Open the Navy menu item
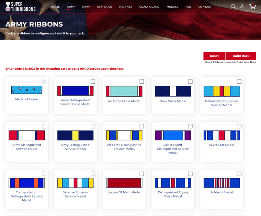 (86, 7)
